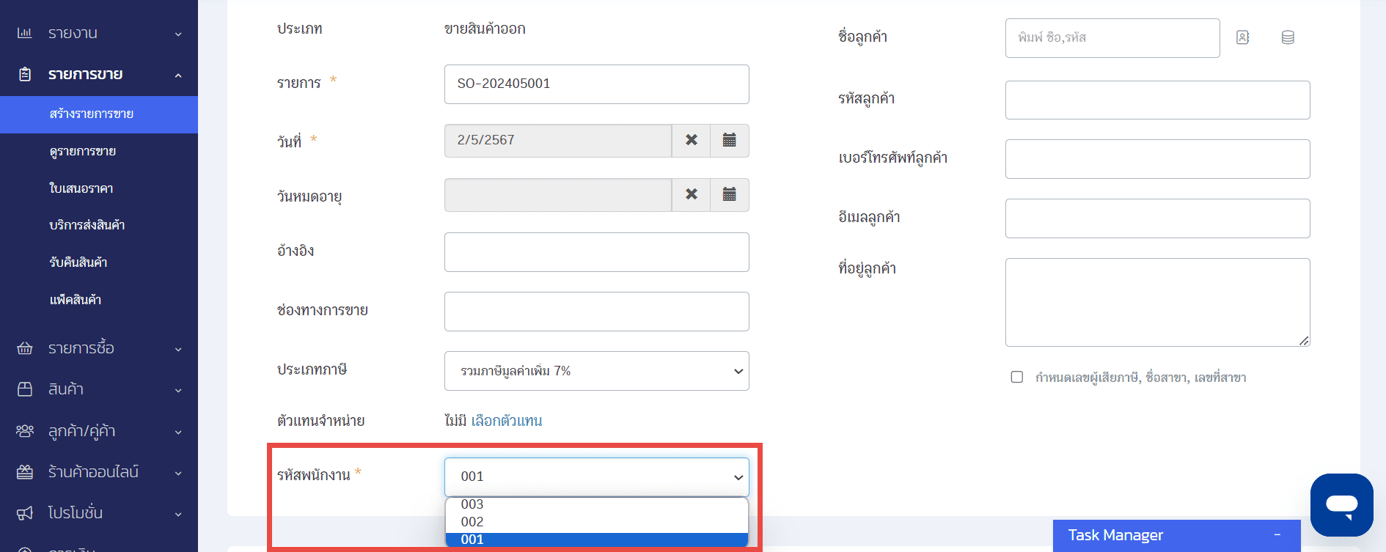The image size is (1386, 552).
Task: Choose employee code 002 option
Action: 596,522
